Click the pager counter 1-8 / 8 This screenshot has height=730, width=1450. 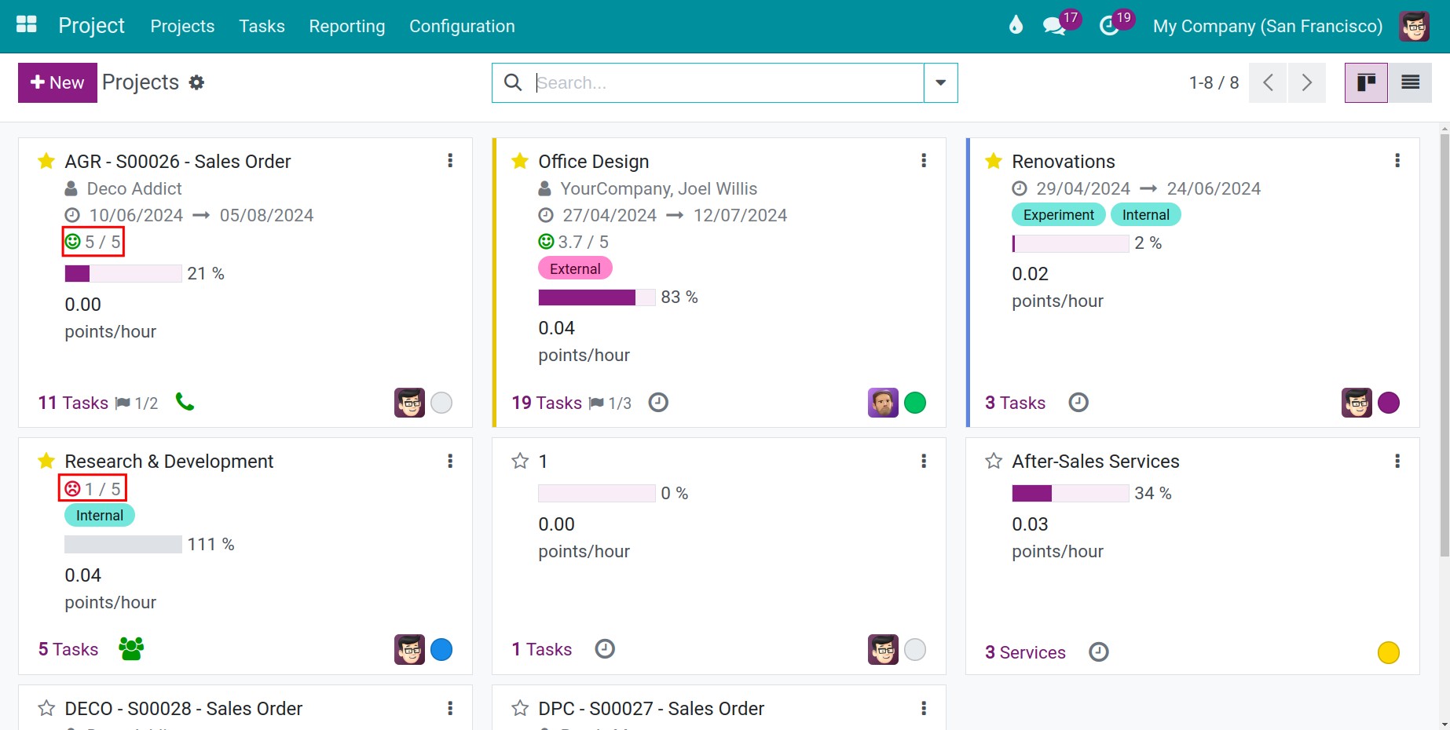(1214, 82)
